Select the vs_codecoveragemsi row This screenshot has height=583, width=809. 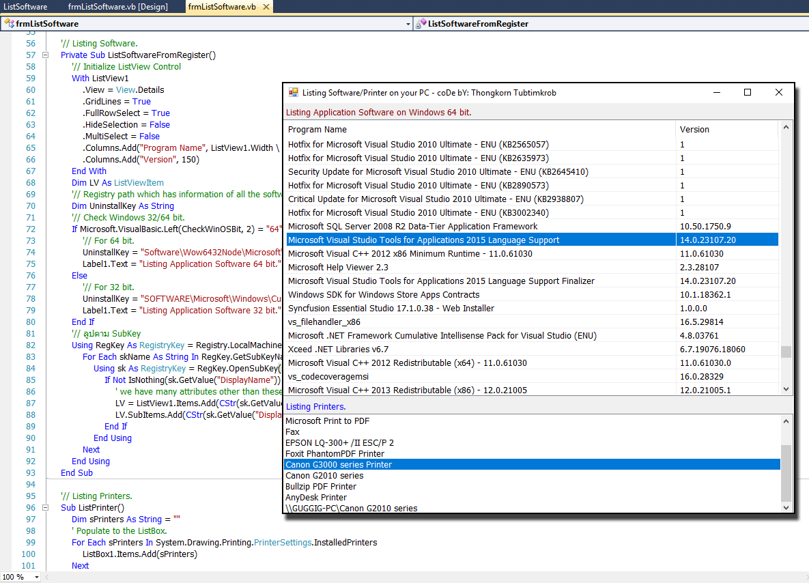pos(532,377)
